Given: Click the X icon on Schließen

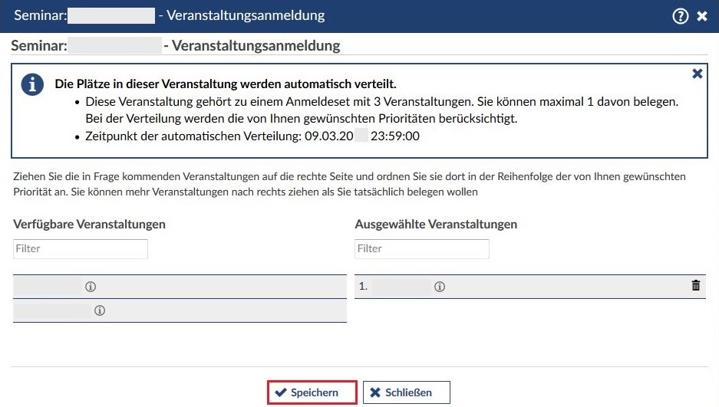Looking at the screenshot, I should [x=375, y=392].
